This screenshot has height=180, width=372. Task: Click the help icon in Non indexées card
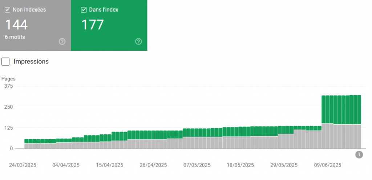tap(62, 42)
